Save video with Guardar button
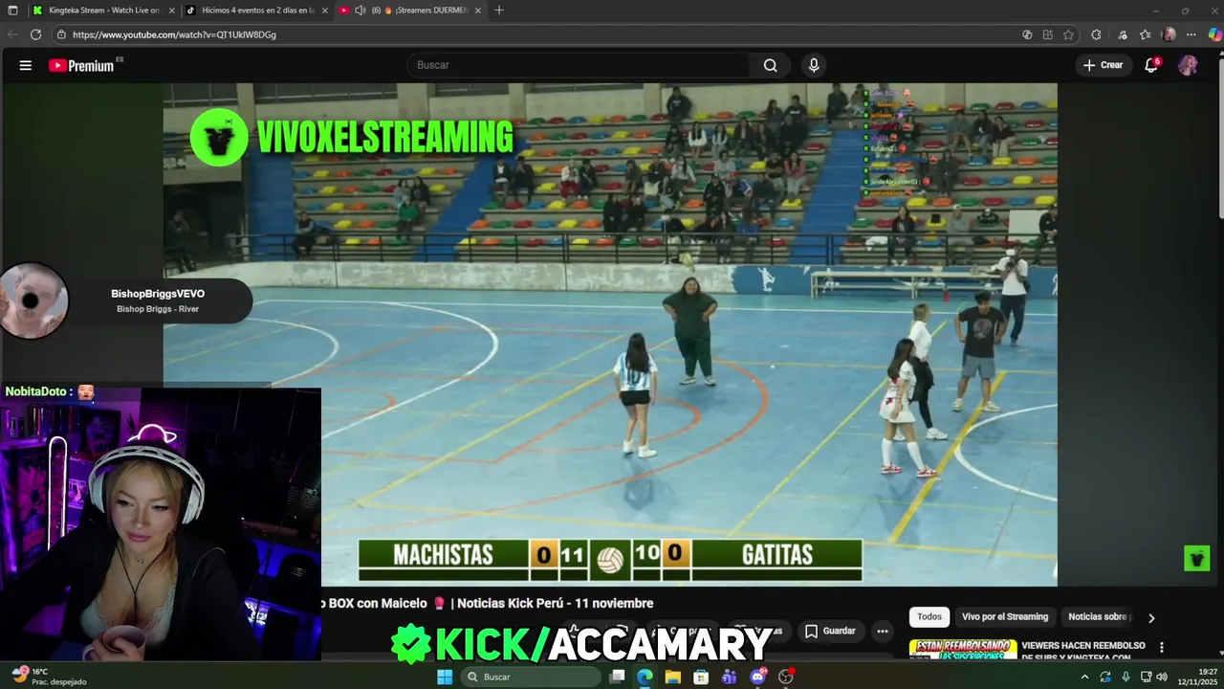Screen dimensions: 1224x689 [x=830, y=631]
